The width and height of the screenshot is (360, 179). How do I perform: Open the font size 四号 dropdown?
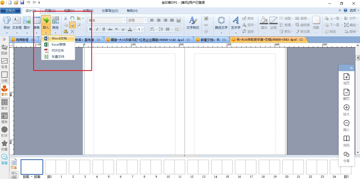145,21
